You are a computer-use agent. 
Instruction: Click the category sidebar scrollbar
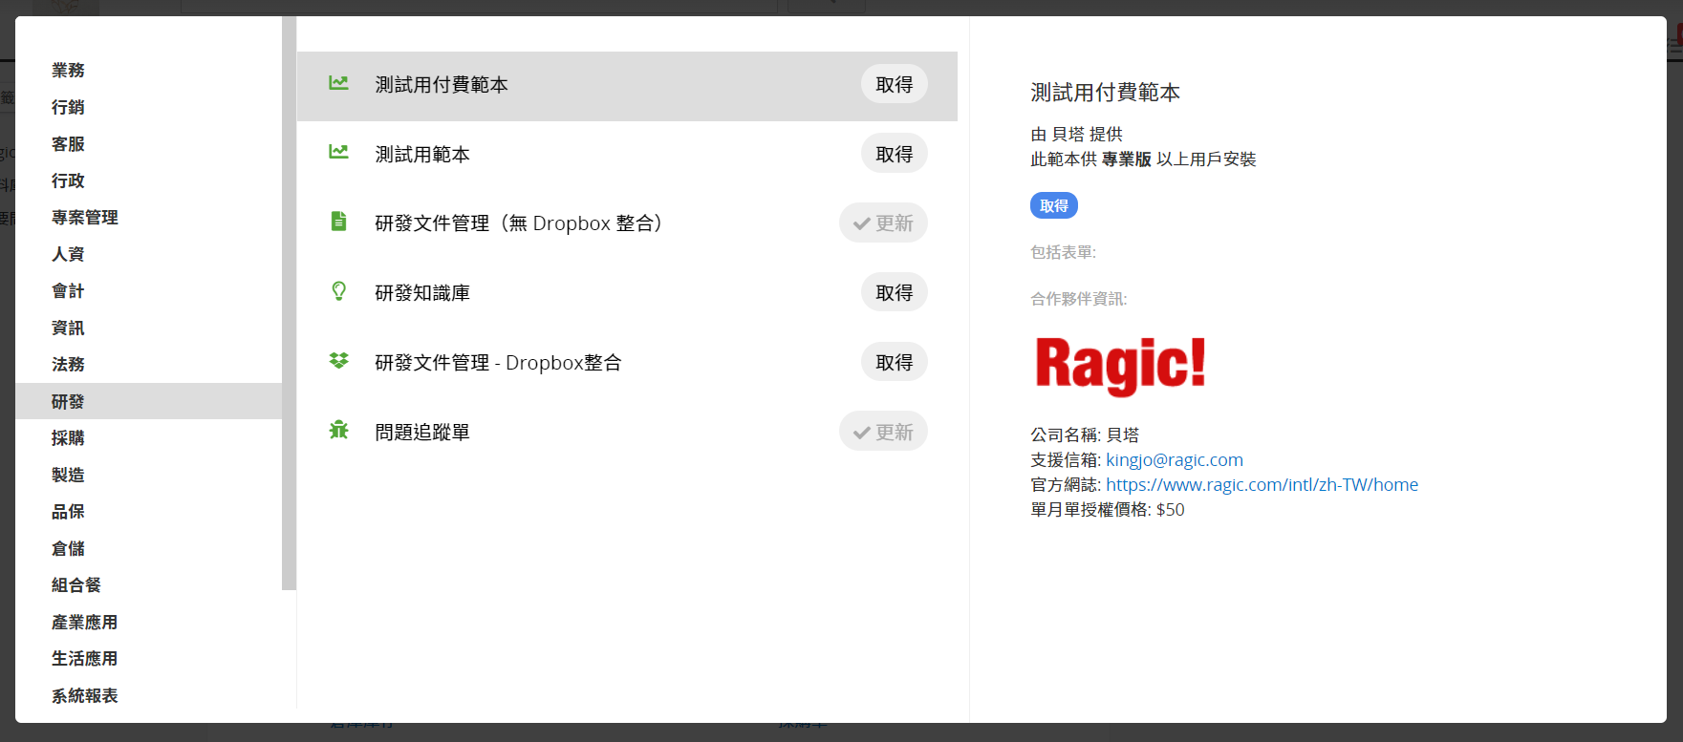[x=289, y=304]
